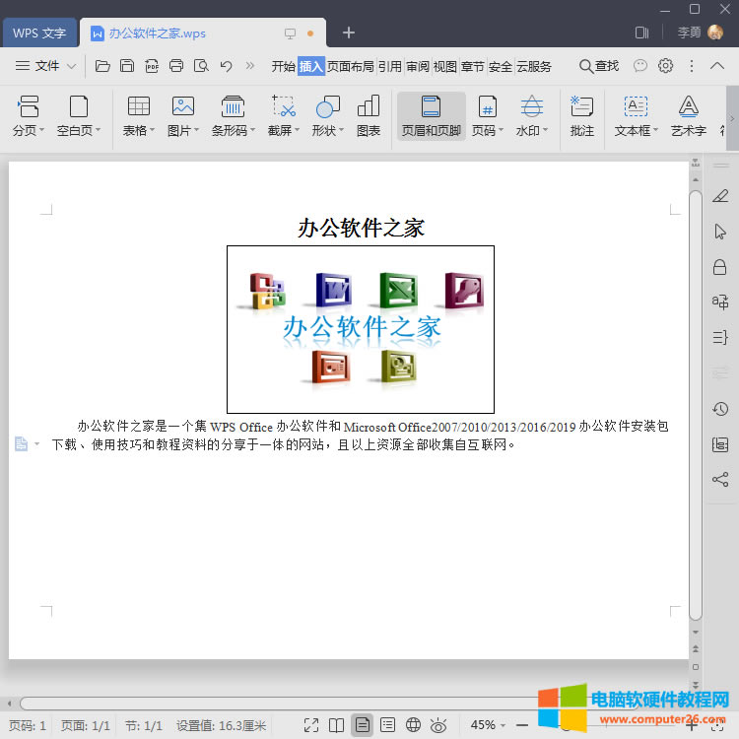Open the Review (审阅) ribbon tab
Screen dimensions: 739x739
coord(418,66)
